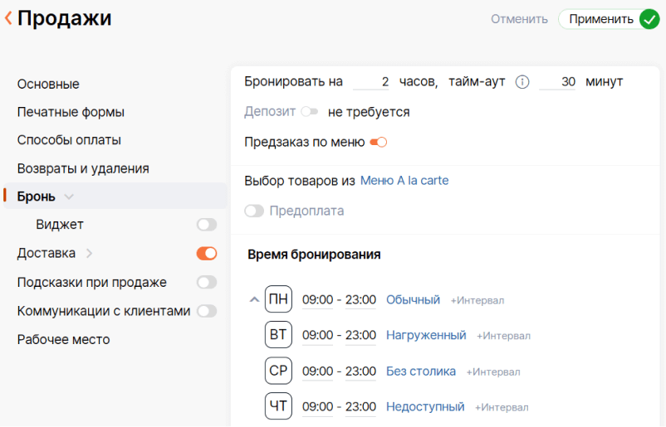Open the Меню A la carte link
Viewport: 666px width, 427px height.
pos(404,180)
